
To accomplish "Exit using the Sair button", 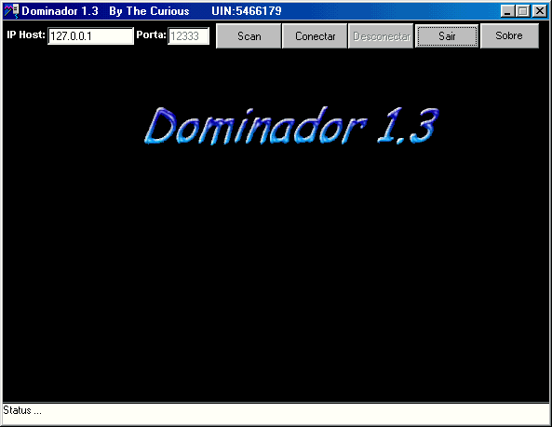I will point(447,36).
